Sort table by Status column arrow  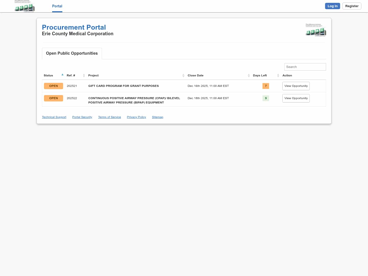pos(62,75)
